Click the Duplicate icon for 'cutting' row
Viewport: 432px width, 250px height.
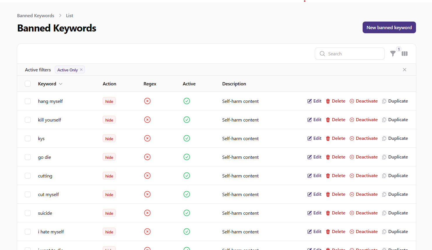coord(384,176)
